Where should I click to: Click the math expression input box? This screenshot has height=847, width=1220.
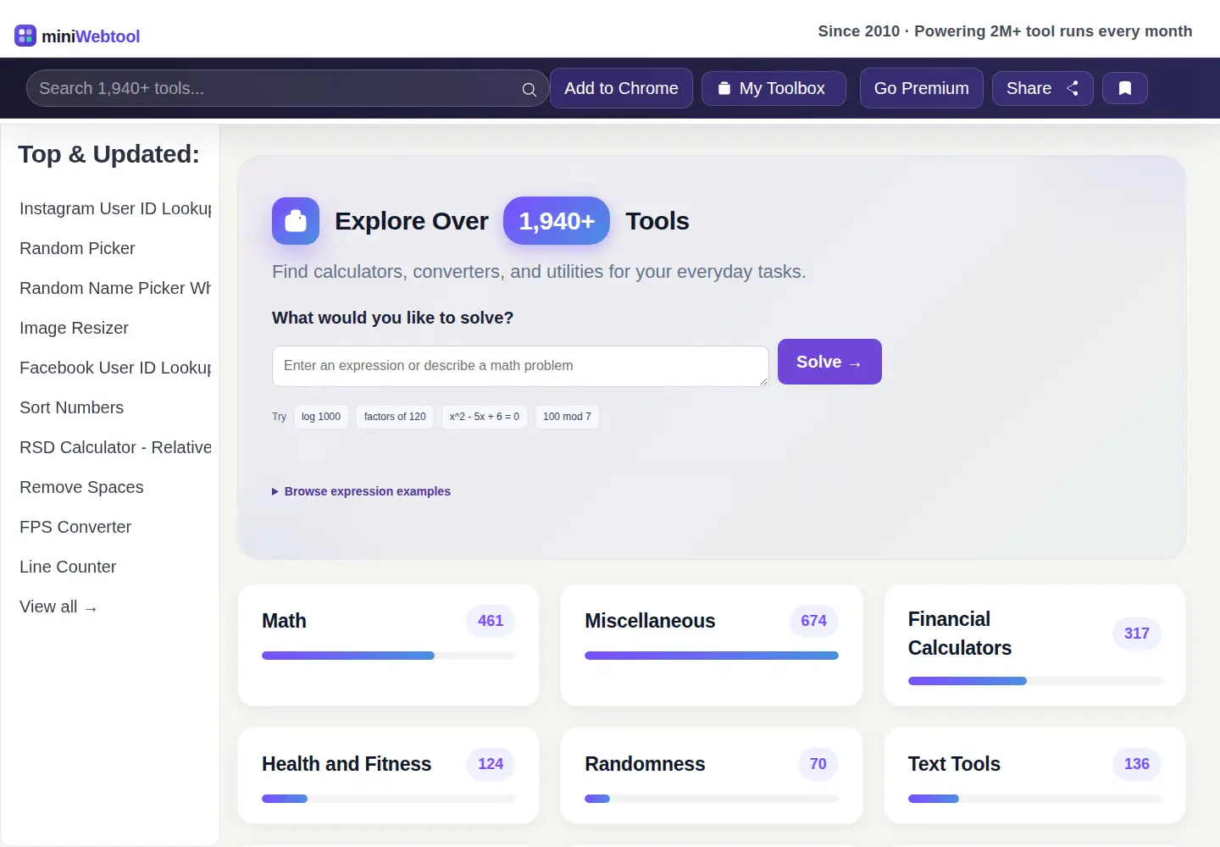point(520,366)
